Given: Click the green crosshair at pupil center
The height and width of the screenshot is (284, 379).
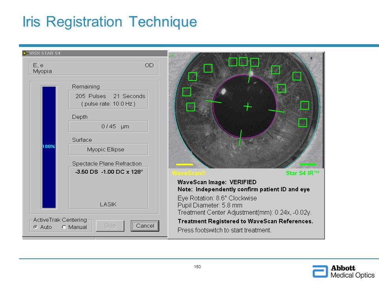Looking at the screenshot, I should click(247, 106).
